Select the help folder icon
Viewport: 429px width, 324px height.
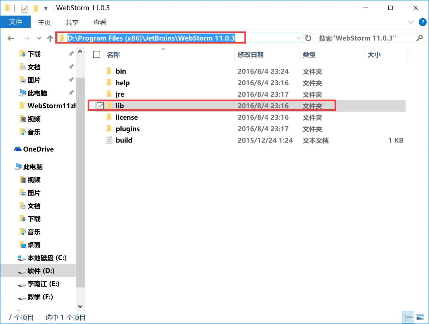click(109, 82)
